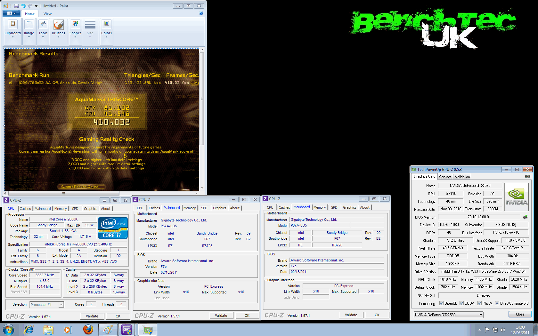Open Graphics tab in left CPU-Z window

coord(90,209)
